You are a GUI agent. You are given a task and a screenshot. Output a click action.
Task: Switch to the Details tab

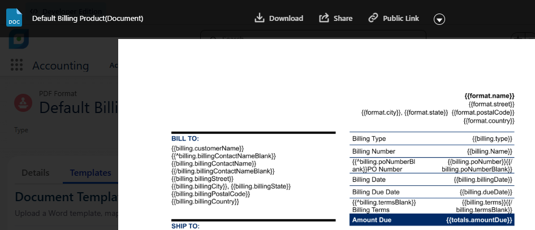[x=36, y=173]
